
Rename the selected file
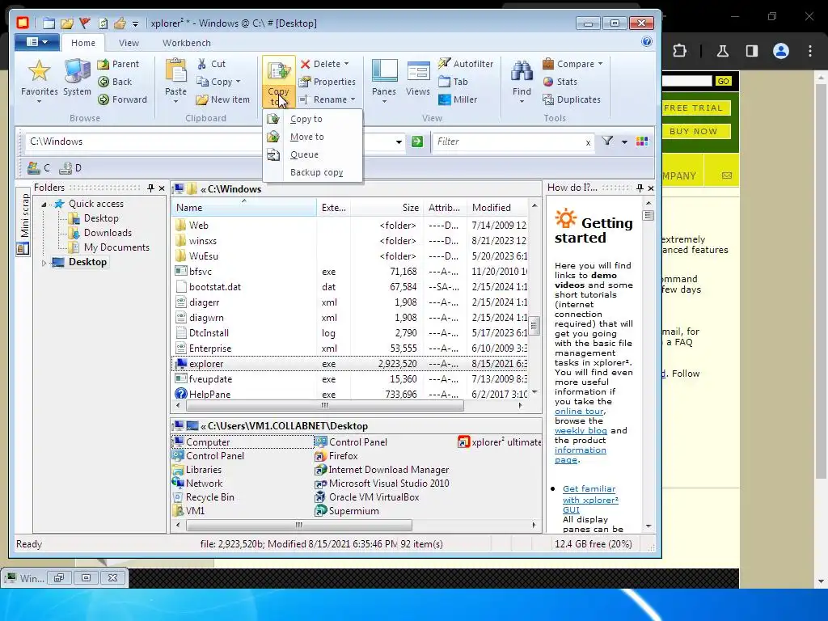(323, 99)
